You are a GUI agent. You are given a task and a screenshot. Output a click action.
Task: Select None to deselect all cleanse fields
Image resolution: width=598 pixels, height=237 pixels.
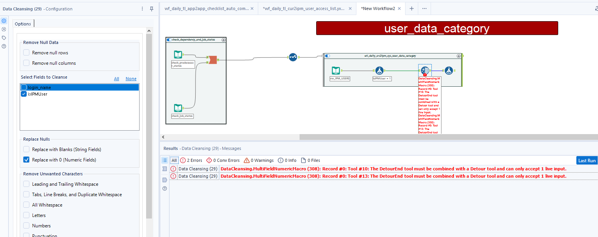[x=131, y=78]
